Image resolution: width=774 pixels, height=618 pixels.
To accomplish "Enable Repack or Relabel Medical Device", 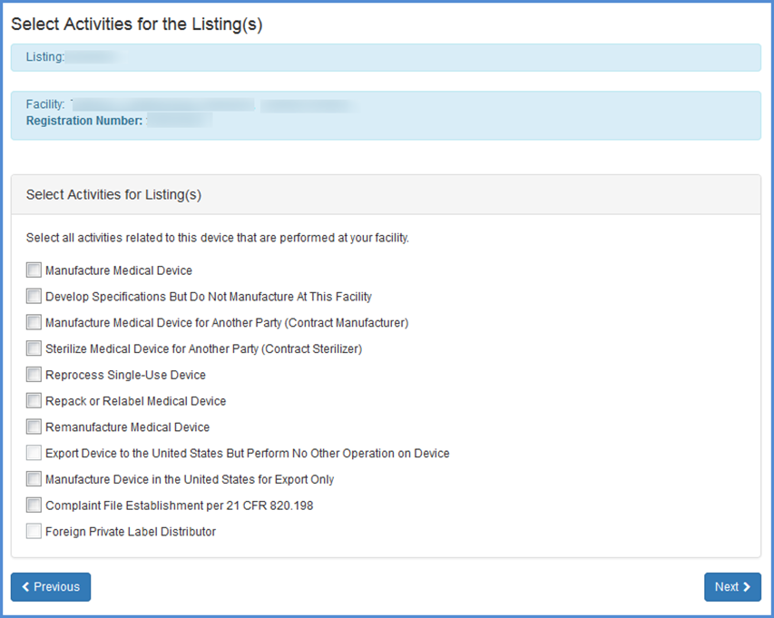I will coord(34,400).
